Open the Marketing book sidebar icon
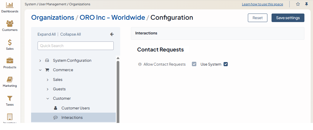This screenshot has width=313, height=130. pos(10,80)
